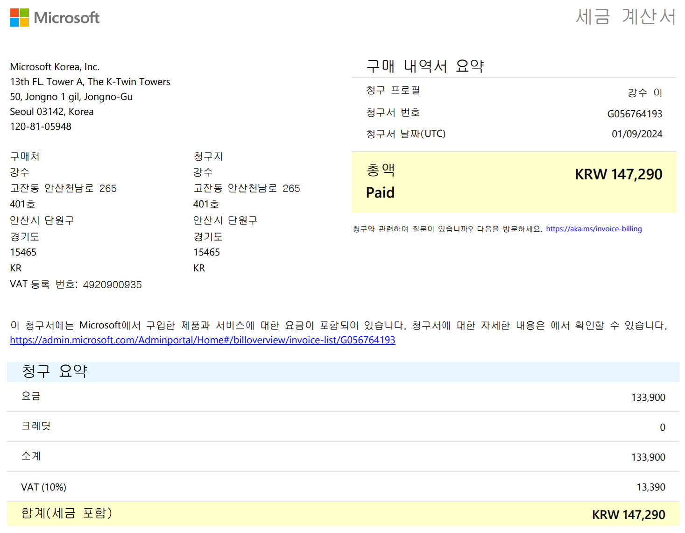Click the 구매 내역서 요약 heading
The width and height of the screenshot is (685, 533).
[425, 66]
